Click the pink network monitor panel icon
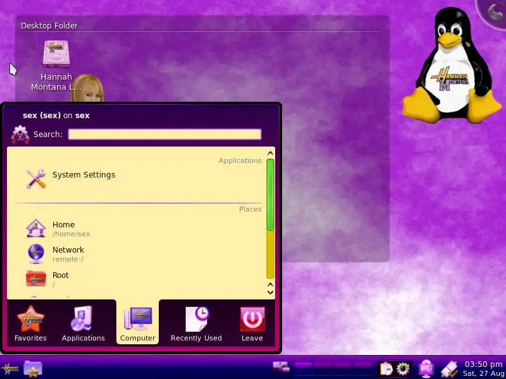 426,369
